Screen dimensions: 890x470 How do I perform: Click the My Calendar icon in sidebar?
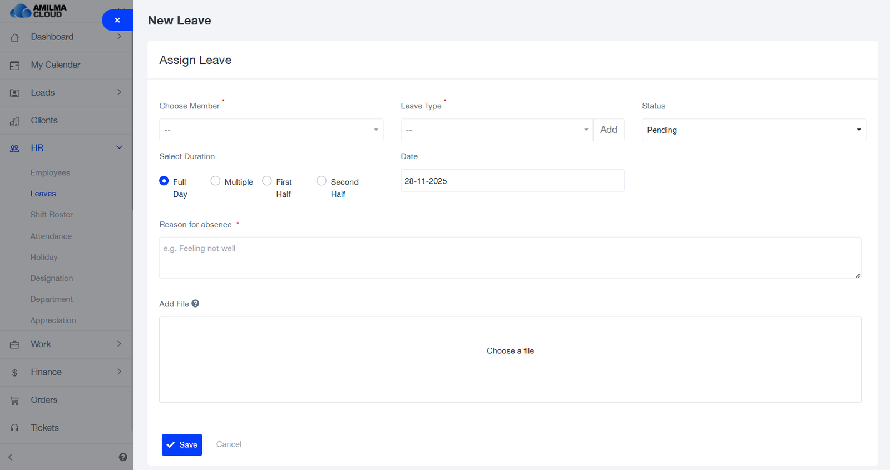coord(14,65)
